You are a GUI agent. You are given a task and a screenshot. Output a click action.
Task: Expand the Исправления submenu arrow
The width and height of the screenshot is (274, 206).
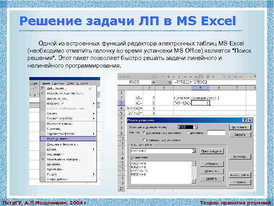point(94,103)
